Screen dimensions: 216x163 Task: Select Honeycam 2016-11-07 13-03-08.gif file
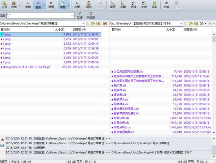point(27,67)
